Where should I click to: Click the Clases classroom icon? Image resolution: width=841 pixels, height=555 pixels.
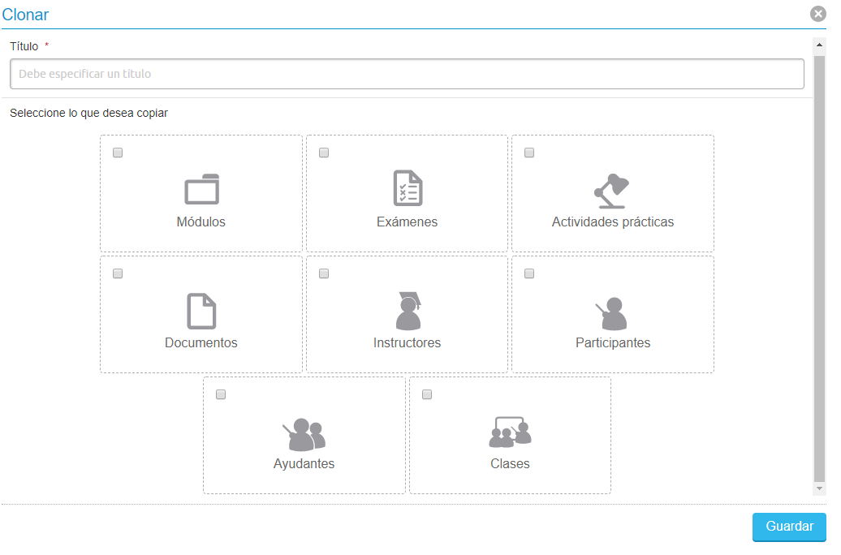(510, 432)
